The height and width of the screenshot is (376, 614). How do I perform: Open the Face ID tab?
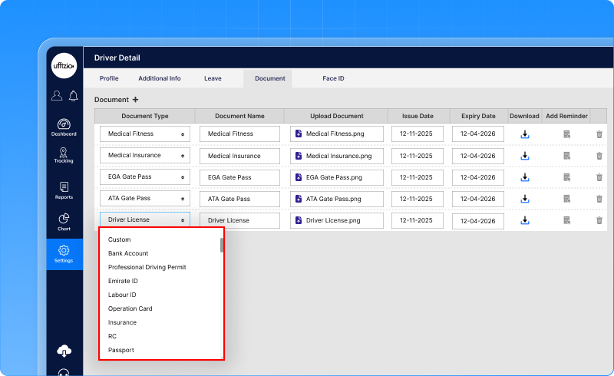click(333, 78)
